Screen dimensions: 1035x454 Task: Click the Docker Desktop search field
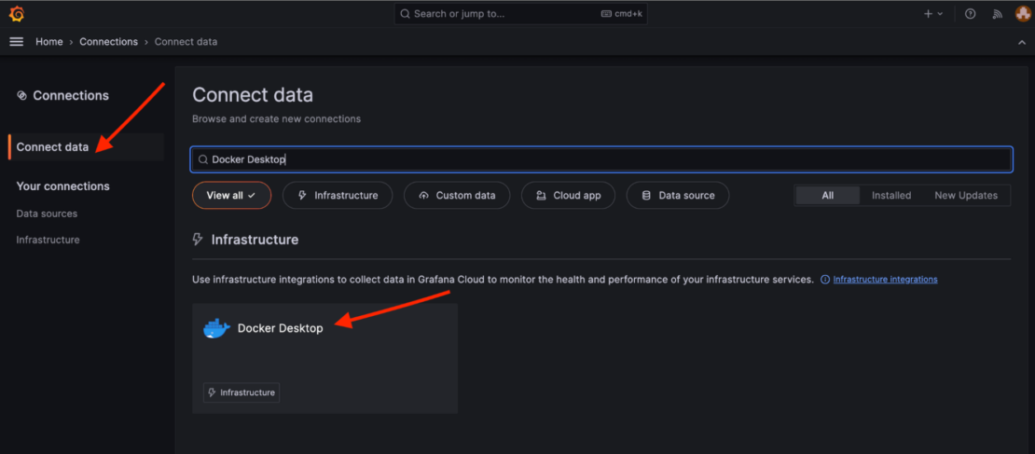(x=601, y=159)
